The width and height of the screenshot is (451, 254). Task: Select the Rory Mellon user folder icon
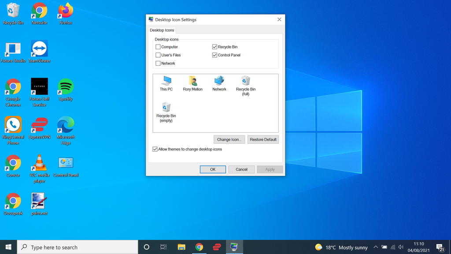(192, 82)
